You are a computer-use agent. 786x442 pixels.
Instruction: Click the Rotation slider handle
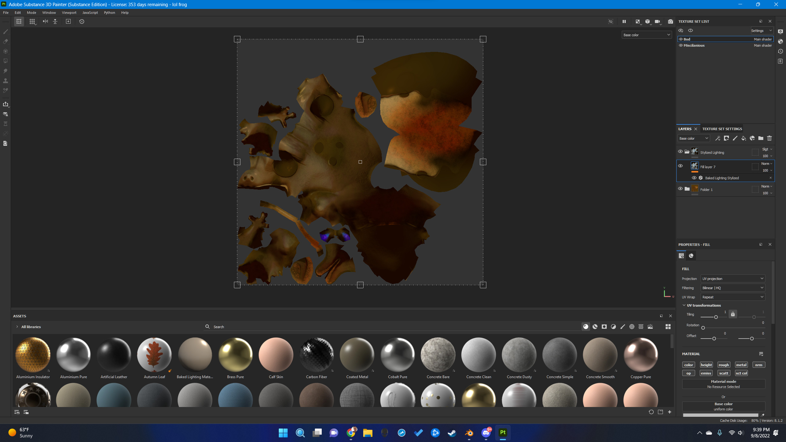click(703, 328)
